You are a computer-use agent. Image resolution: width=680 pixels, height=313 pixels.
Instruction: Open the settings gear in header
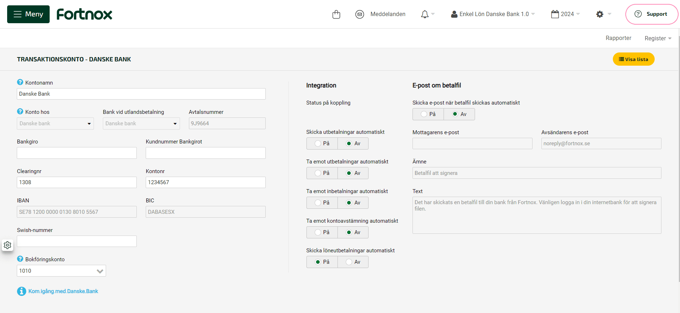(x=600, y=14)
